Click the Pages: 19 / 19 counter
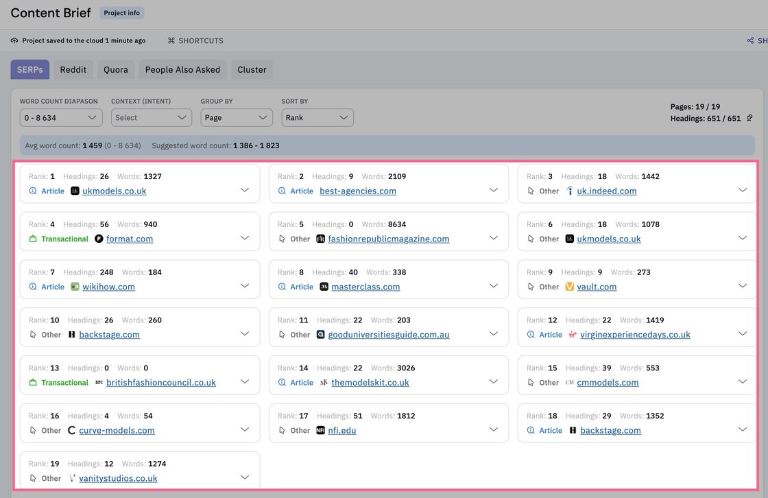This screenshot has width=768, height=498. click(695, 106)
